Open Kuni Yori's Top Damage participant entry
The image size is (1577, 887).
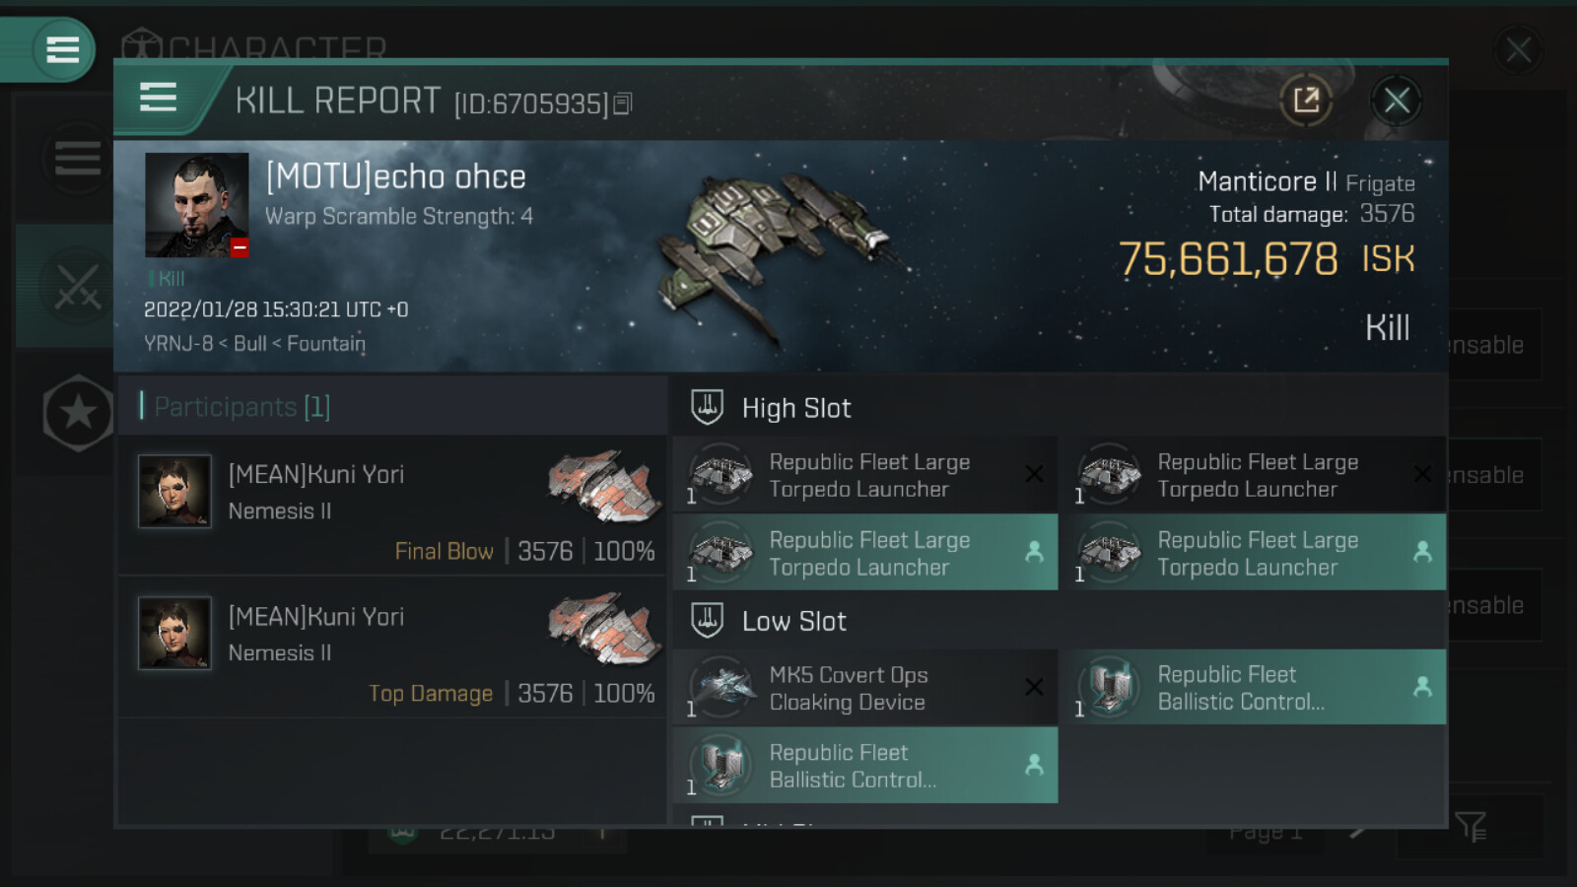(392, 648)
